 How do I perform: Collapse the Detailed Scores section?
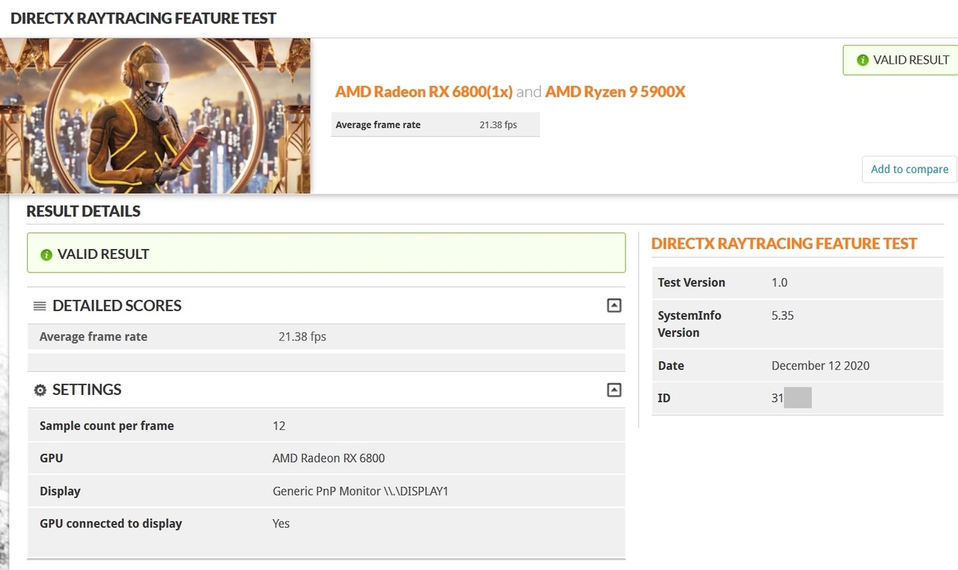click(614, 305)
